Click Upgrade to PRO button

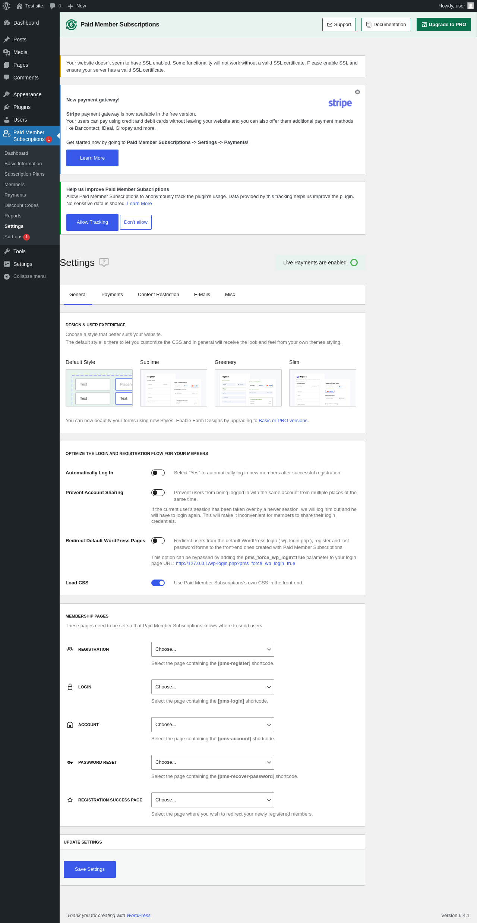click(x=444, y=25)
